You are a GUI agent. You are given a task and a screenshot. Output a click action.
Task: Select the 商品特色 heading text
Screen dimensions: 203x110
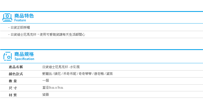24,16
